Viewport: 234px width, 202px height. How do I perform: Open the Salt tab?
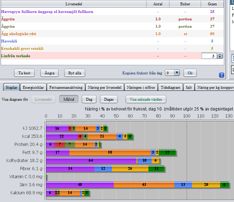(x=189, y=87)
